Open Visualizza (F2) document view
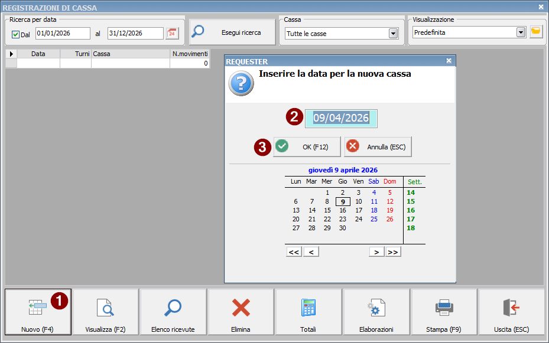This screenshot has width=549, height=343. (x=105, y=312)
